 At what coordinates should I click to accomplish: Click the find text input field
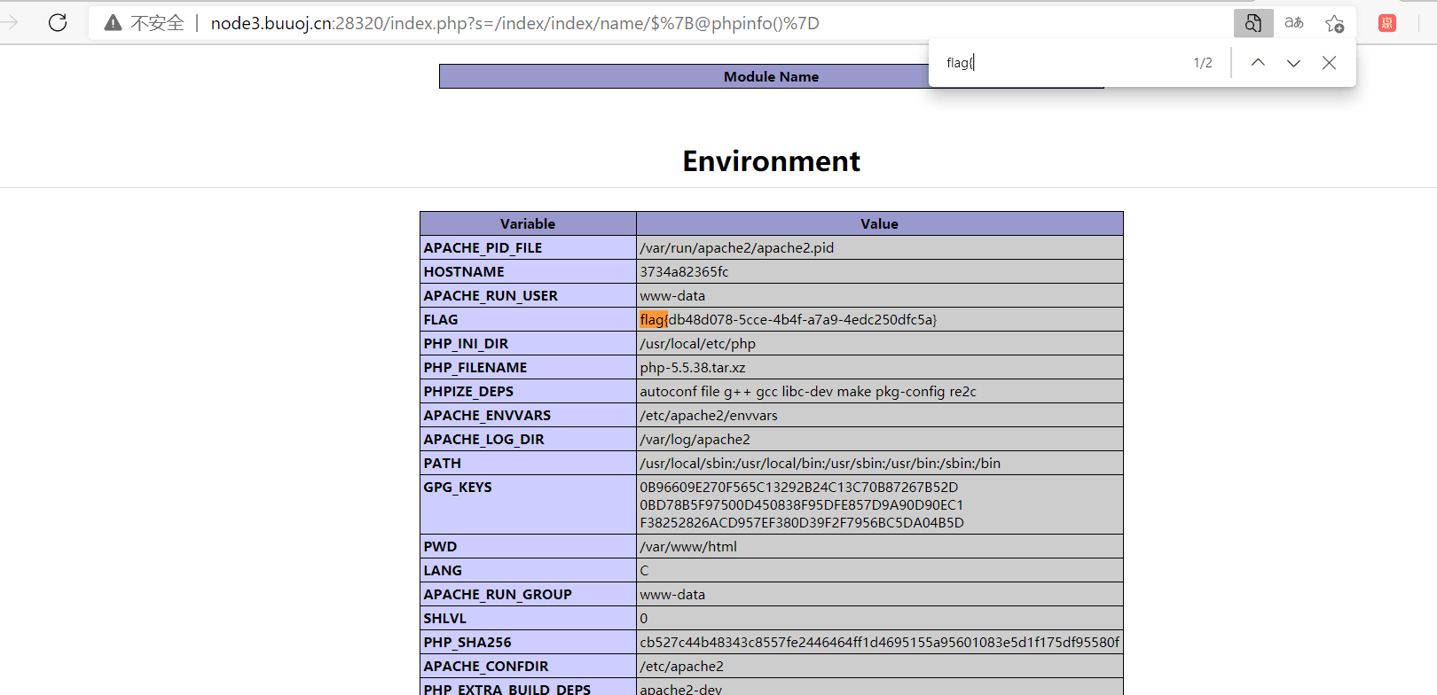point(1060,63)
